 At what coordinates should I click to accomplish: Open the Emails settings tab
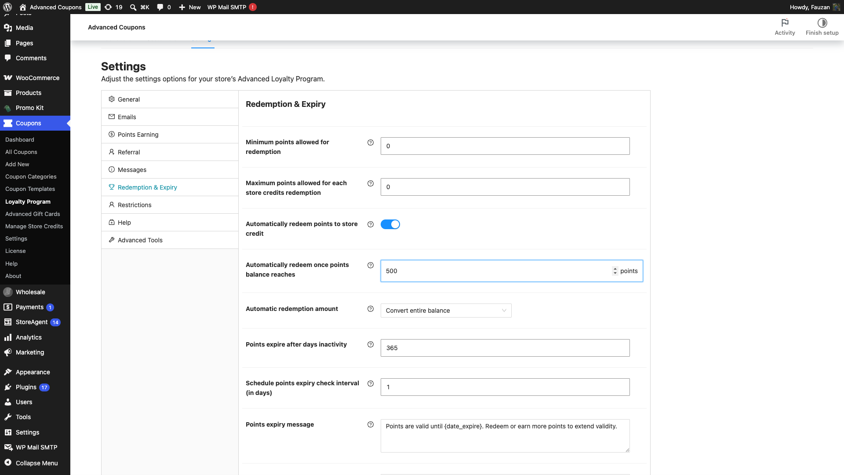[170, 117]
